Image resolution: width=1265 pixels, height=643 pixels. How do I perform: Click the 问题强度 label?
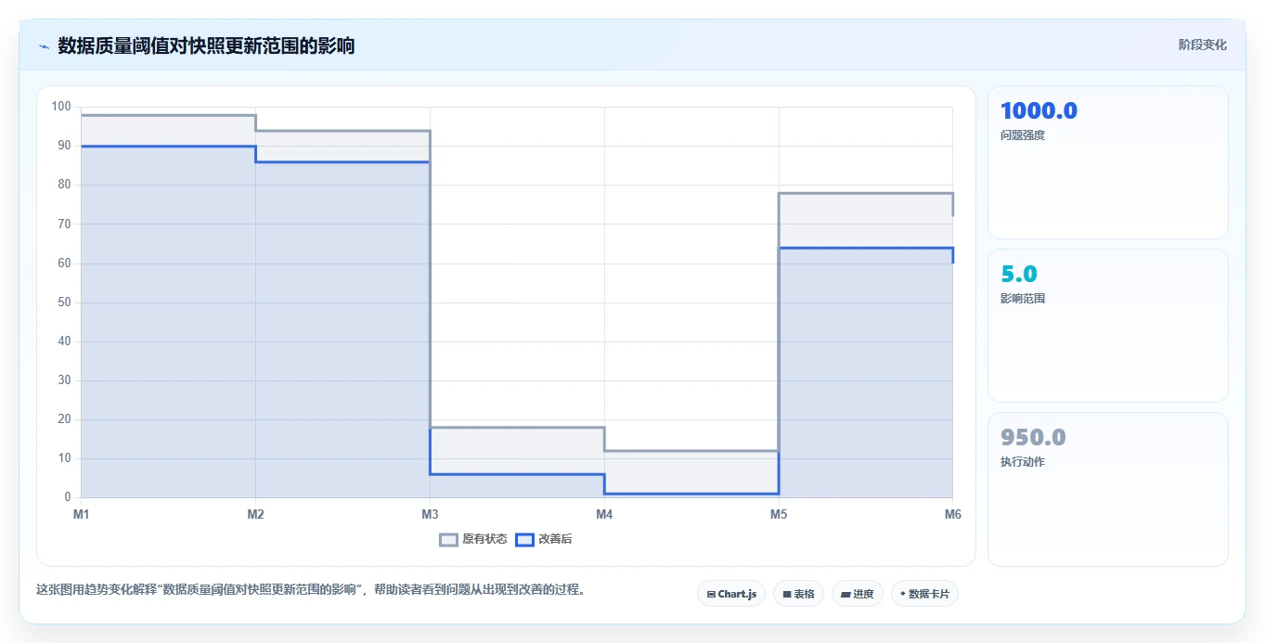tap(1023, 135)
